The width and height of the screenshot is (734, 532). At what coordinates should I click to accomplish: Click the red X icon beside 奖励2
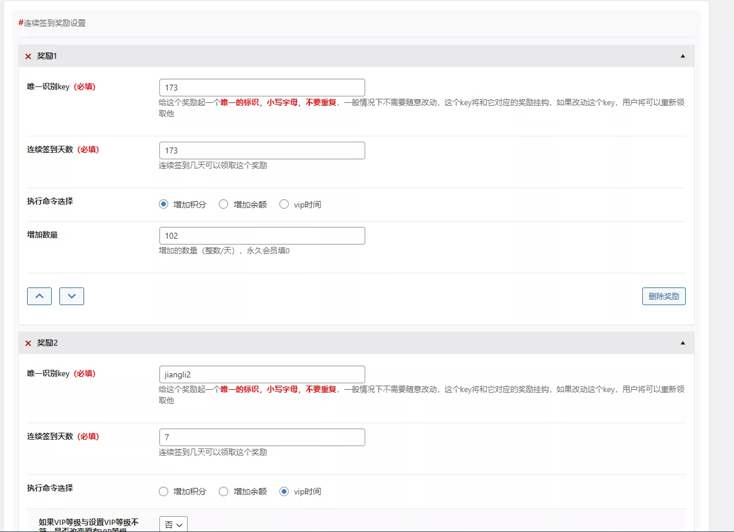[28, 343]
